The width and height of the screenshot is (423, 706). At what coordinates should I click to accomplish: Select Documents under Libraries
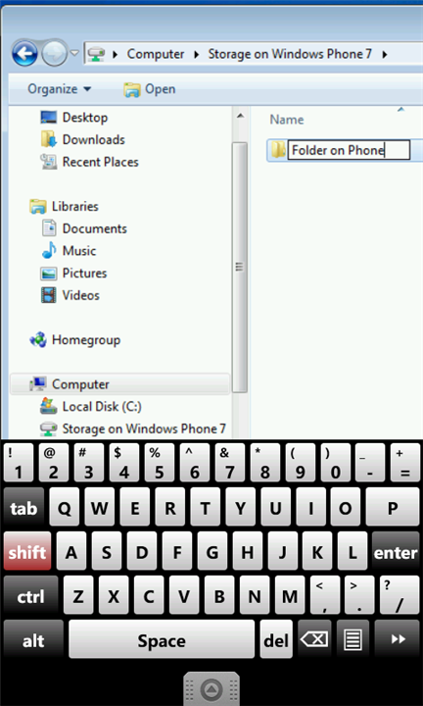pyautogui.click(x=84, y=228)
